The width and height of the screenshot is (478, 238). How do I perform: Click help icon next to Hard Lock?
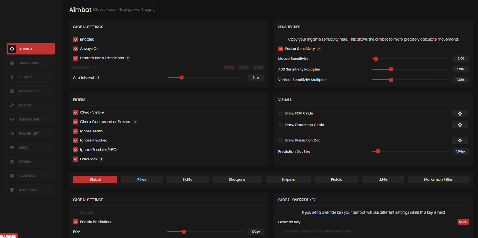[101, 159]
